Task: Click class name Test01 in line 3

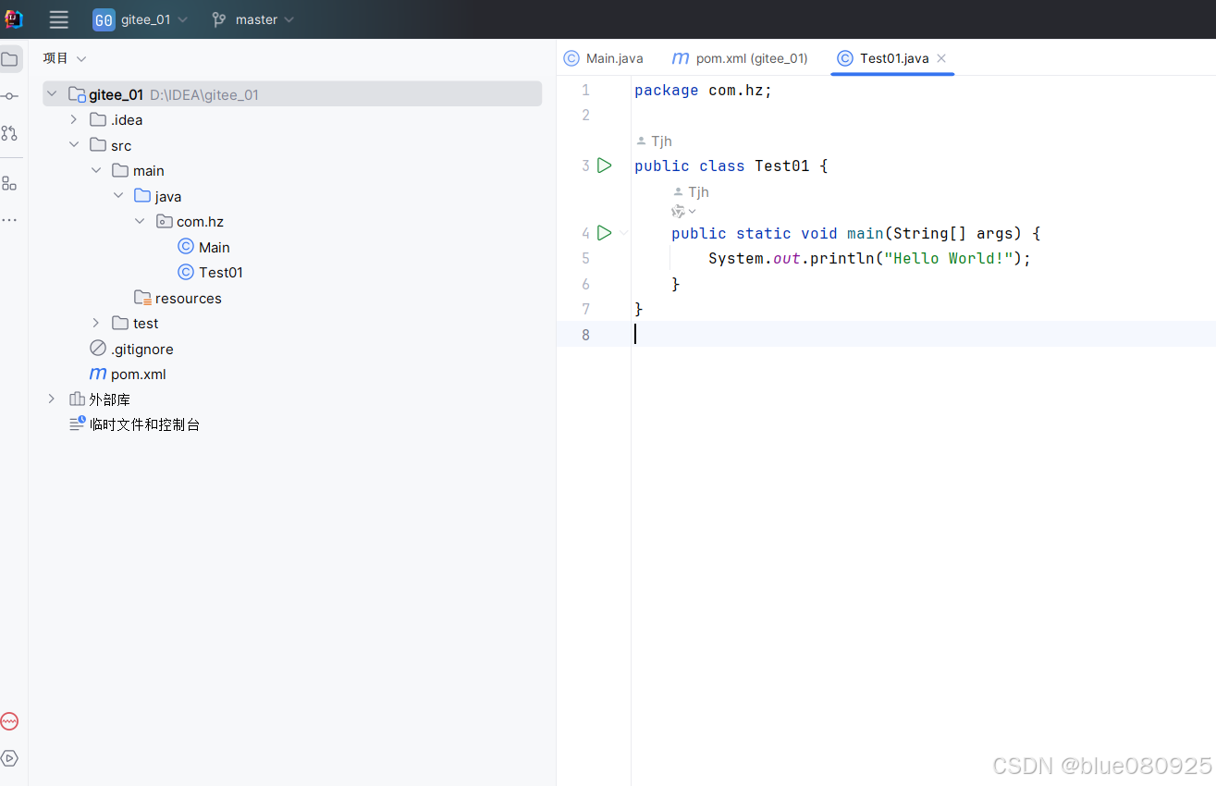Action: tap(782, 166)
